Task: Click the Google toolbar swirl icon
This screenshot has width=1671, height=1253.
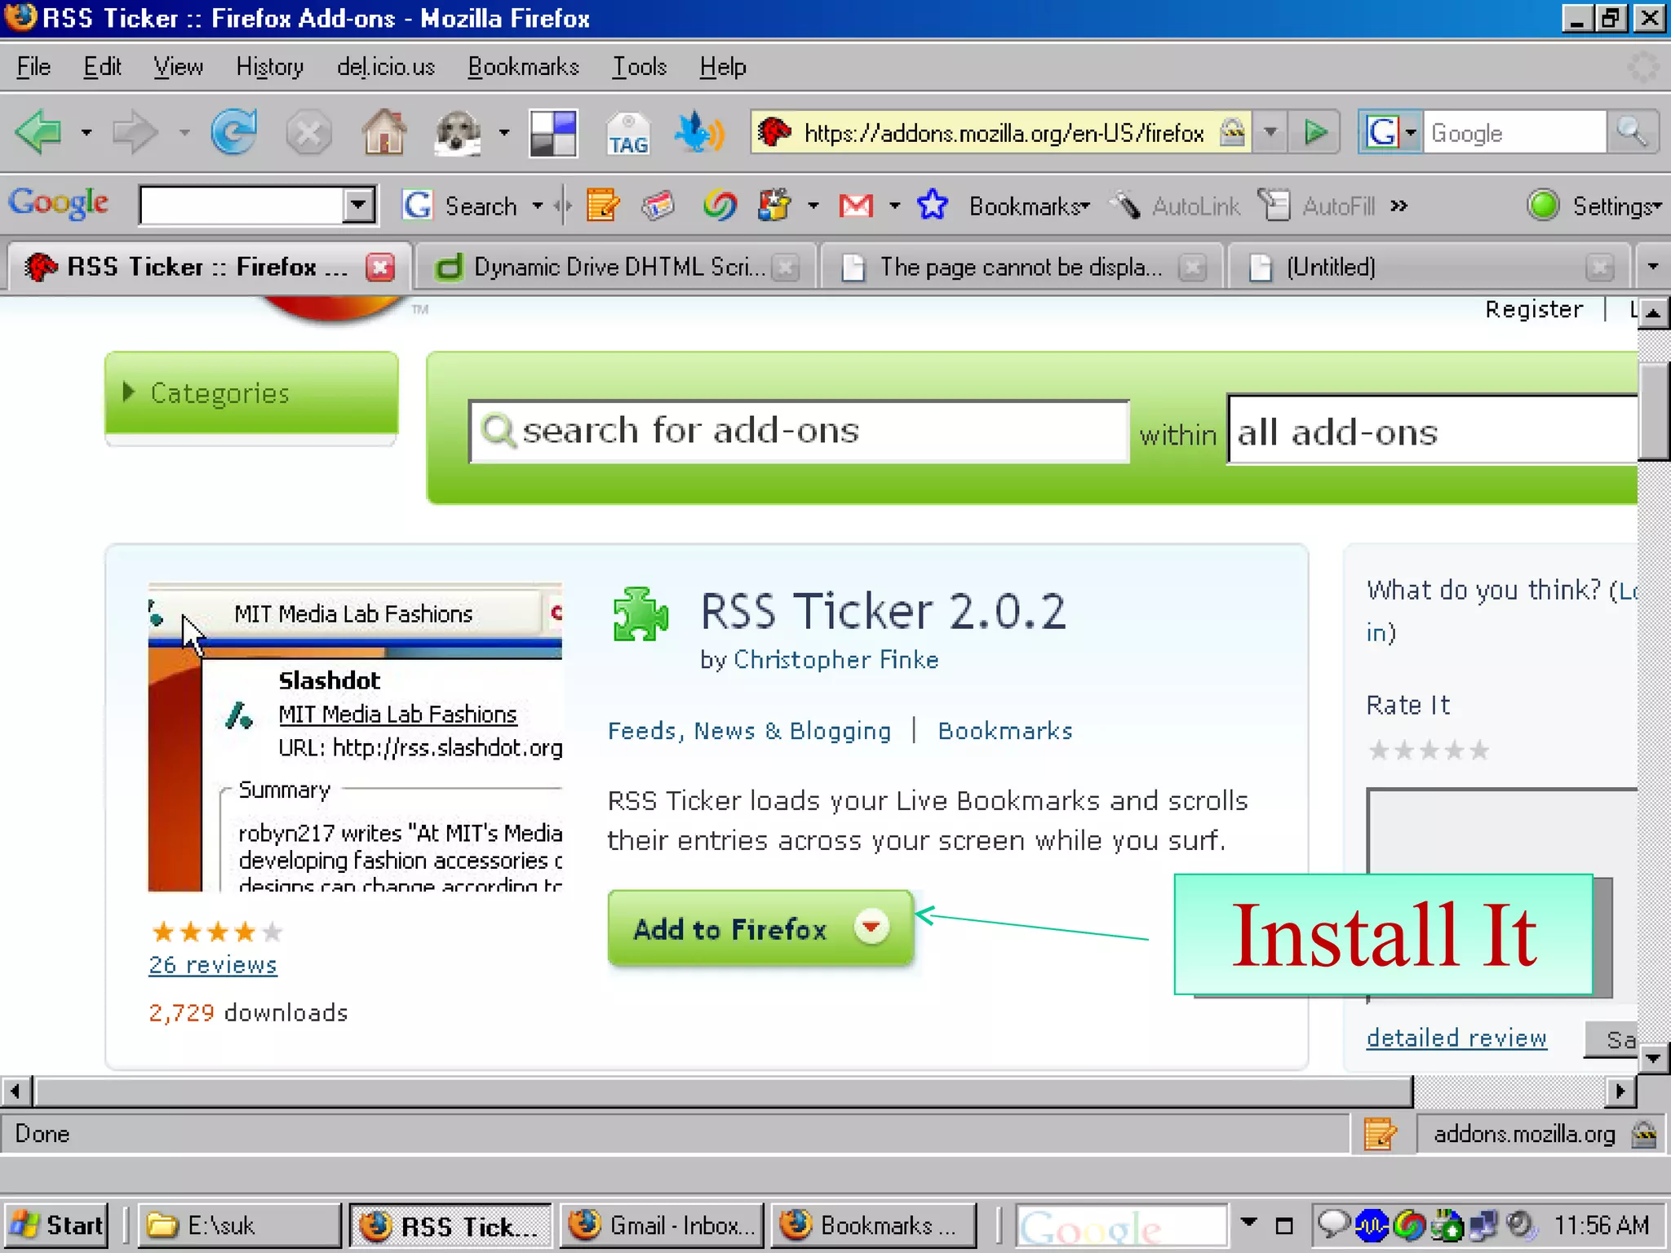Action: click(x=720, y=205)
